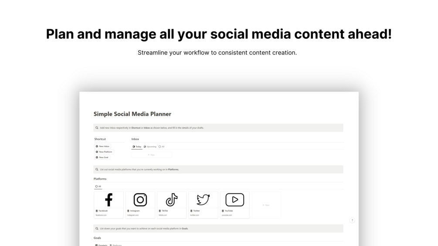Open the YouTube play logo cover image
438x246 pixels.
click(x=234, y=200)
